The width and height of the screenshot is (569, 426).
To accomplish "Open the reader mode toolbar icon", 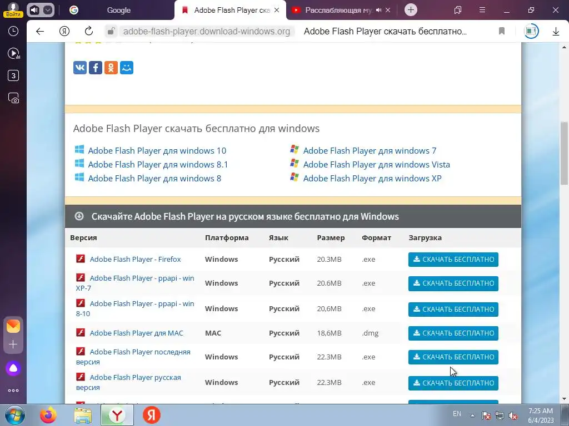I will (531, 31).
